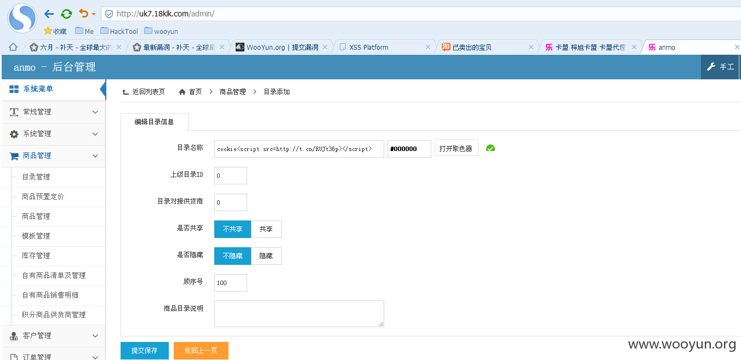Click the 常规管理 text-tool icon
Screen dimensions: 741x360
[14, 112]
